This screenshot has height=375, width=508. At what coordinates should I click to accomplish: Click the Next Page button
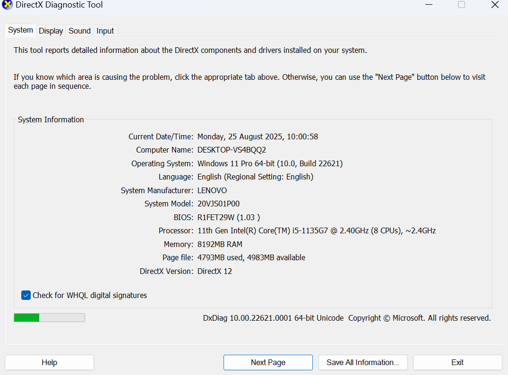point(268,362)
